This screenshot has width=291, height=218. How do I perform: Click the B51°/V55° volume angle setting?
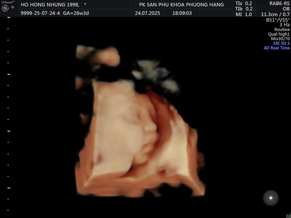278,20
